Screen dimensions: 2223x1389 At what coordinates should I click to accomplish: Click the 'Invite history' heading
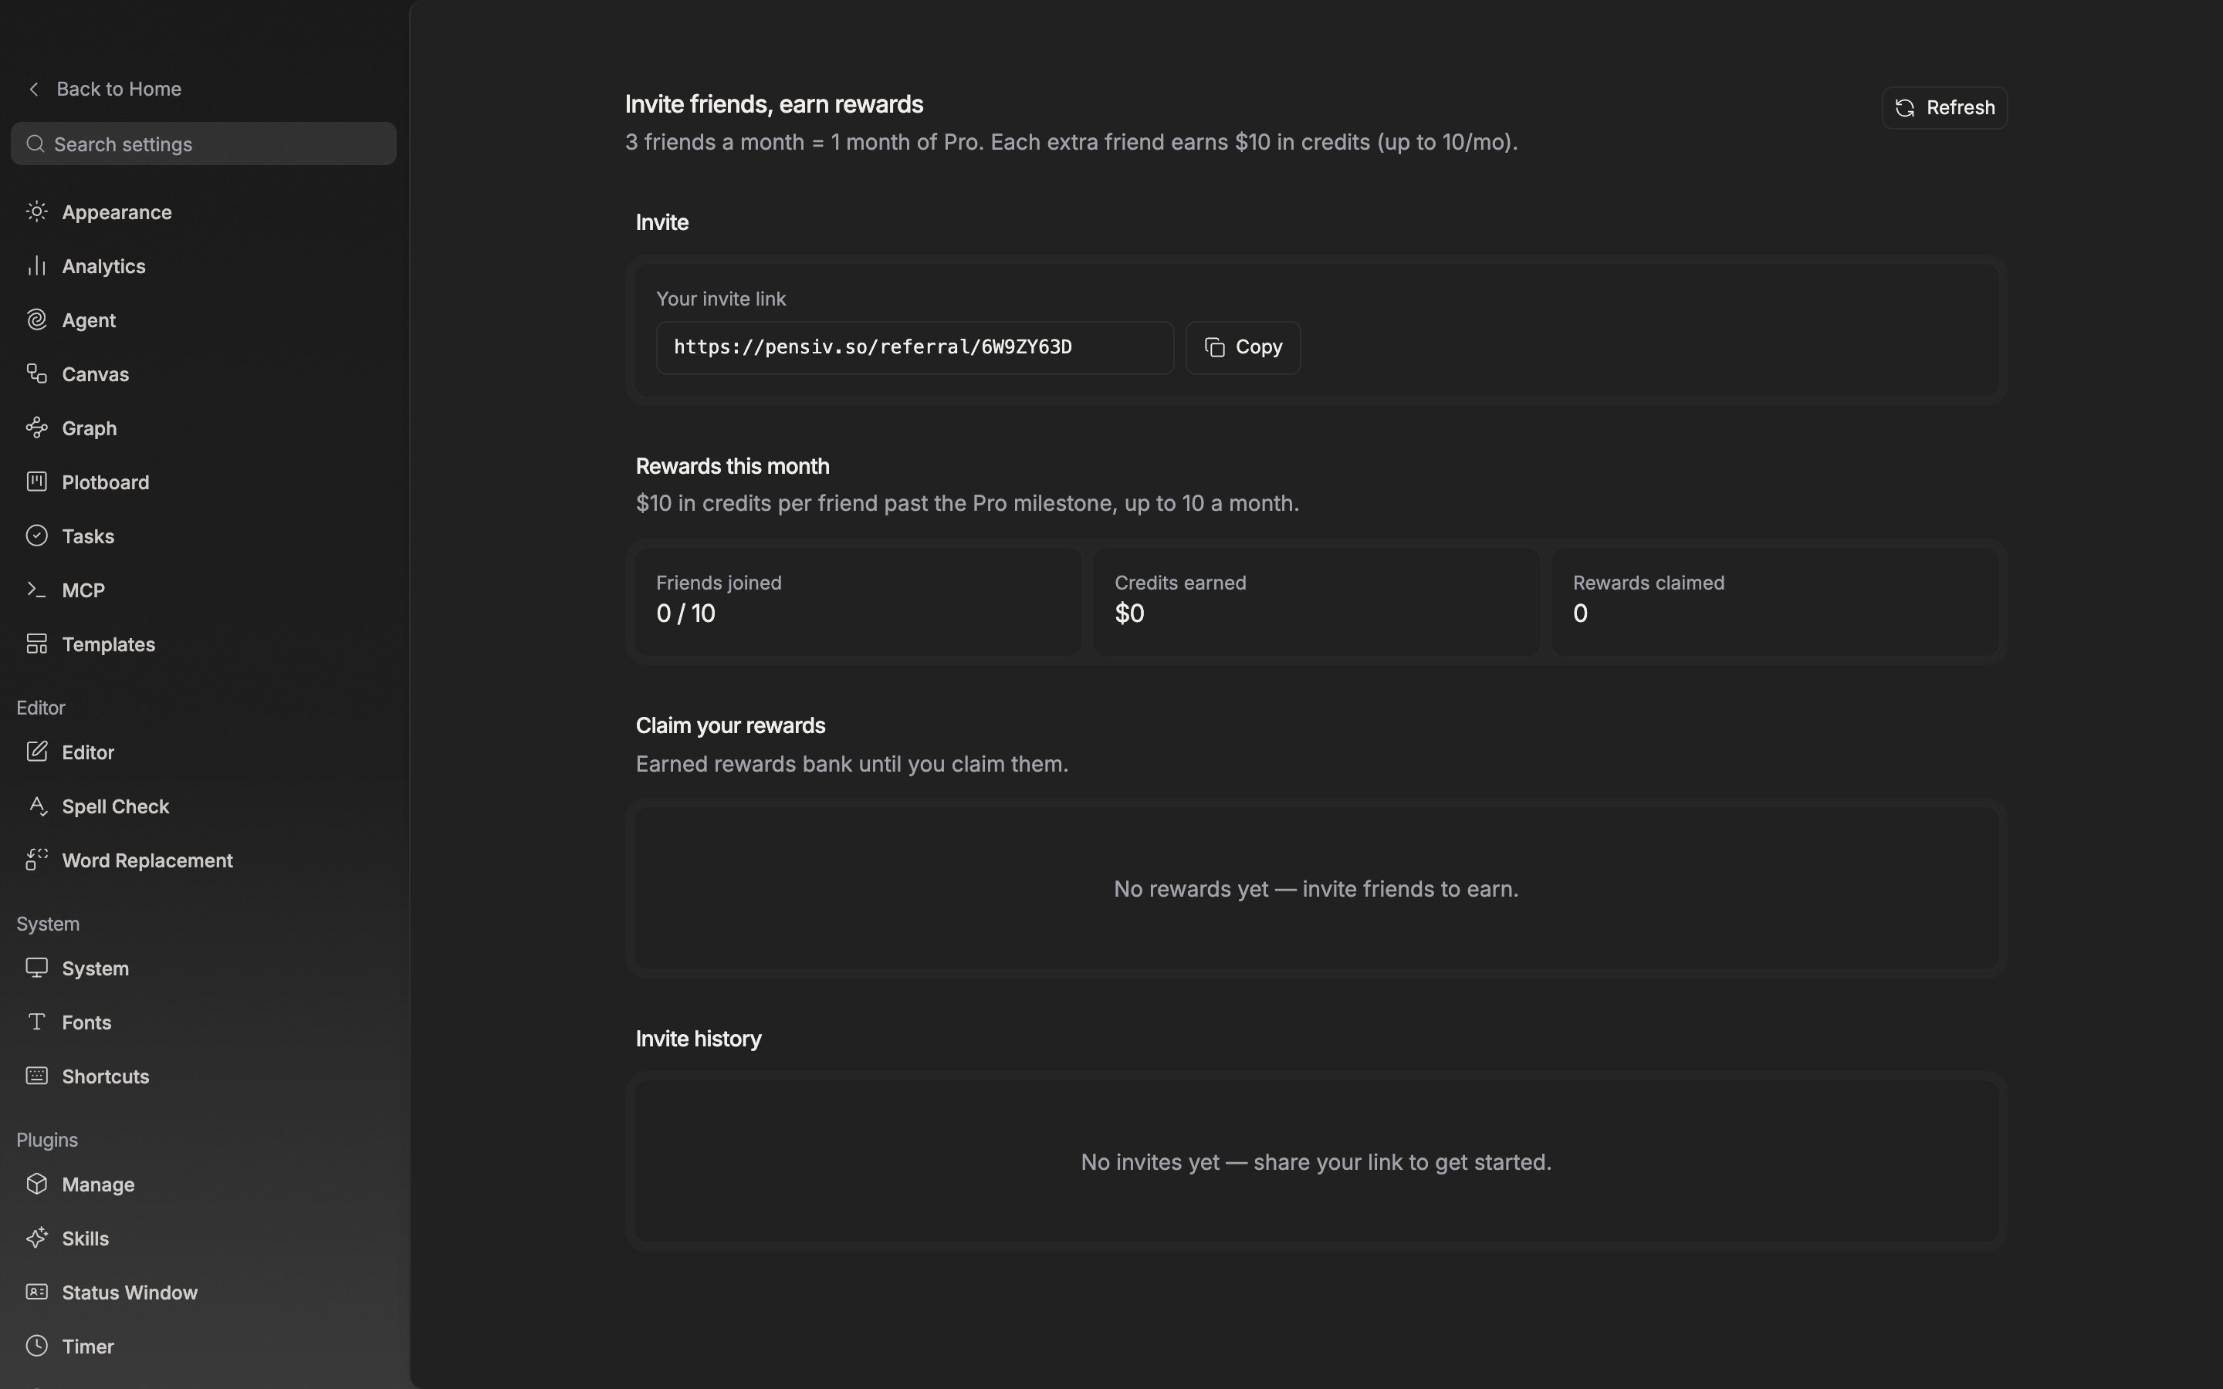click(x=698, y=1039)
